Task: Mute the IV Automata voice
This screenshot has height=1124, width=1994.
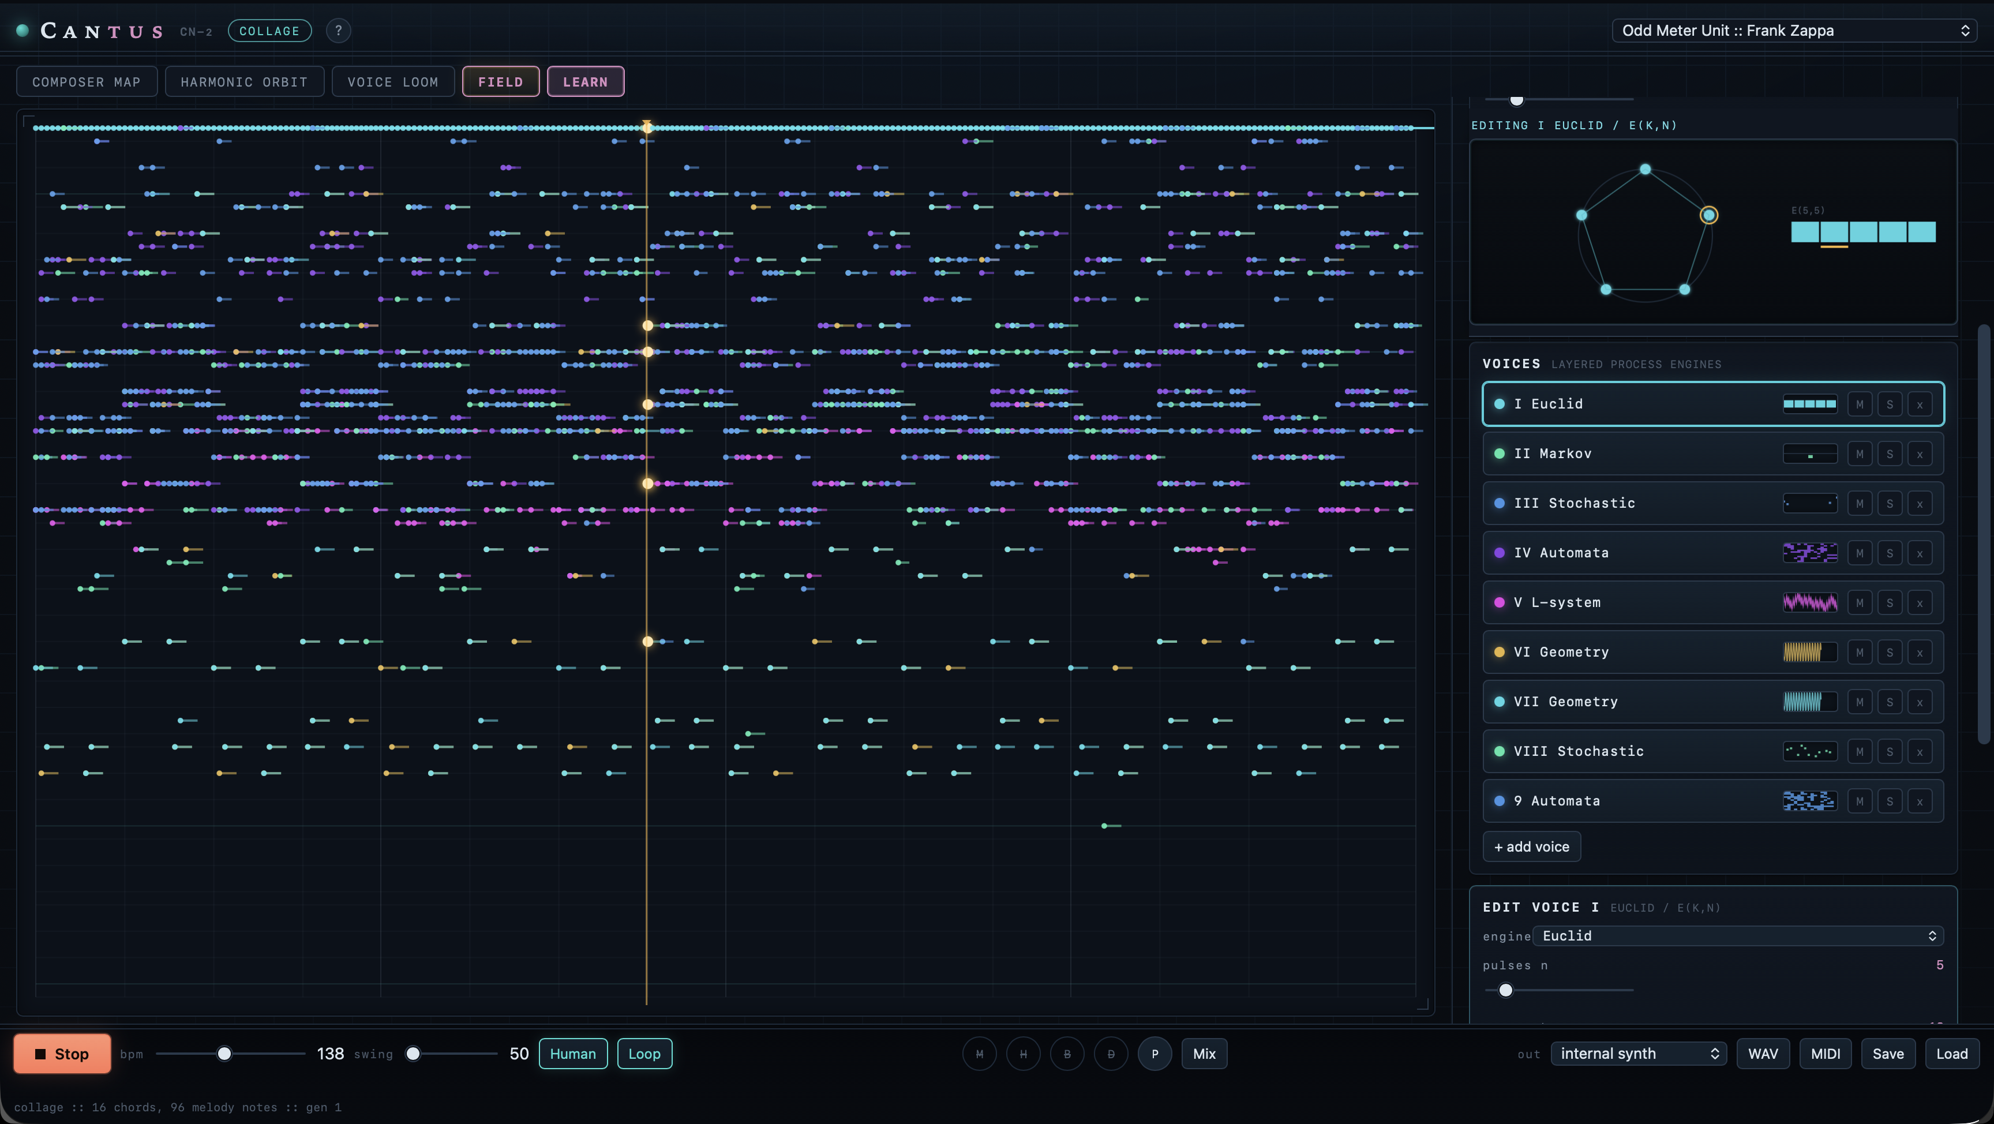Action: [1860, 553]
